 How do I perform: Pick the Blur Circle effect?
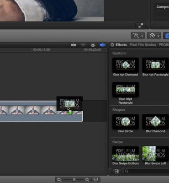click(x=126, y=124)
